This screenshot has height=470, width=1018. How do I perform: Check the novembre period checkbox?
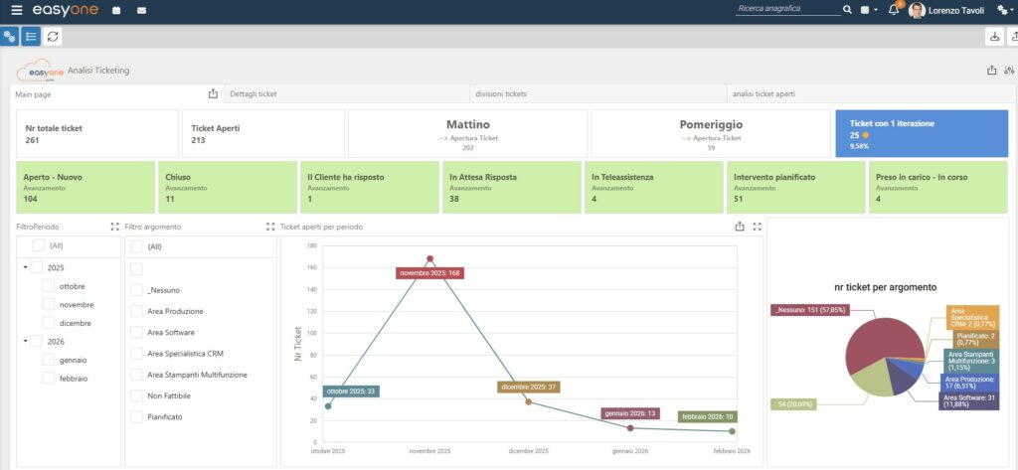tap(49, 304)
